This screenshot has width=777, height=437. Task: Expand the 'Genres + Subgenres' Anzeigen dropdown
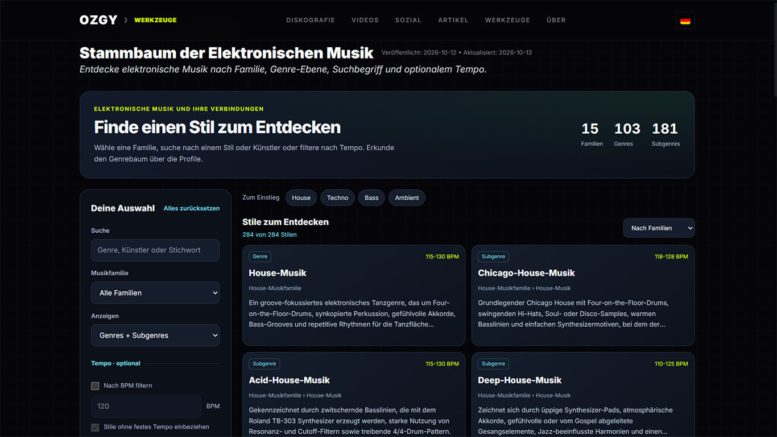(x=155, y=336)
